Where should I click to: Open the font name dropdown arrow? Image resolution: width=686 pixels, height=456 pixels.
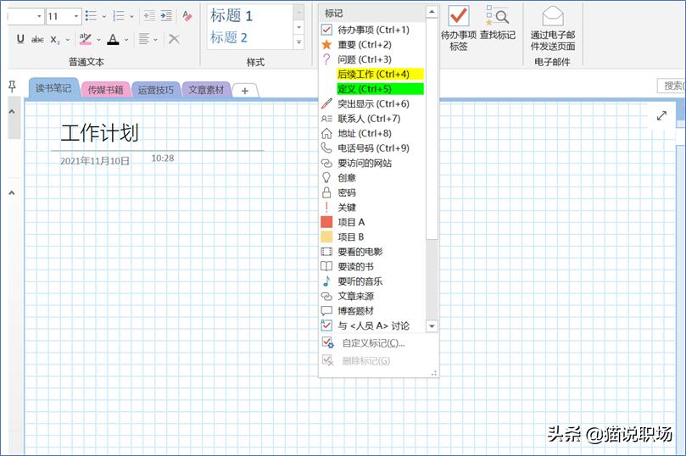coord(39,17)
